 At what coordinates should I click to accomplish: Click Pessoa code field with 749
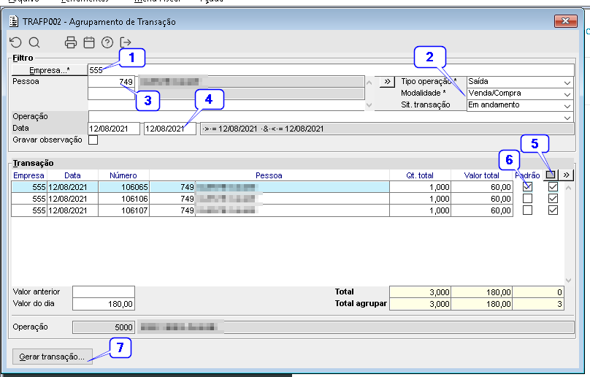pos(112,82)
